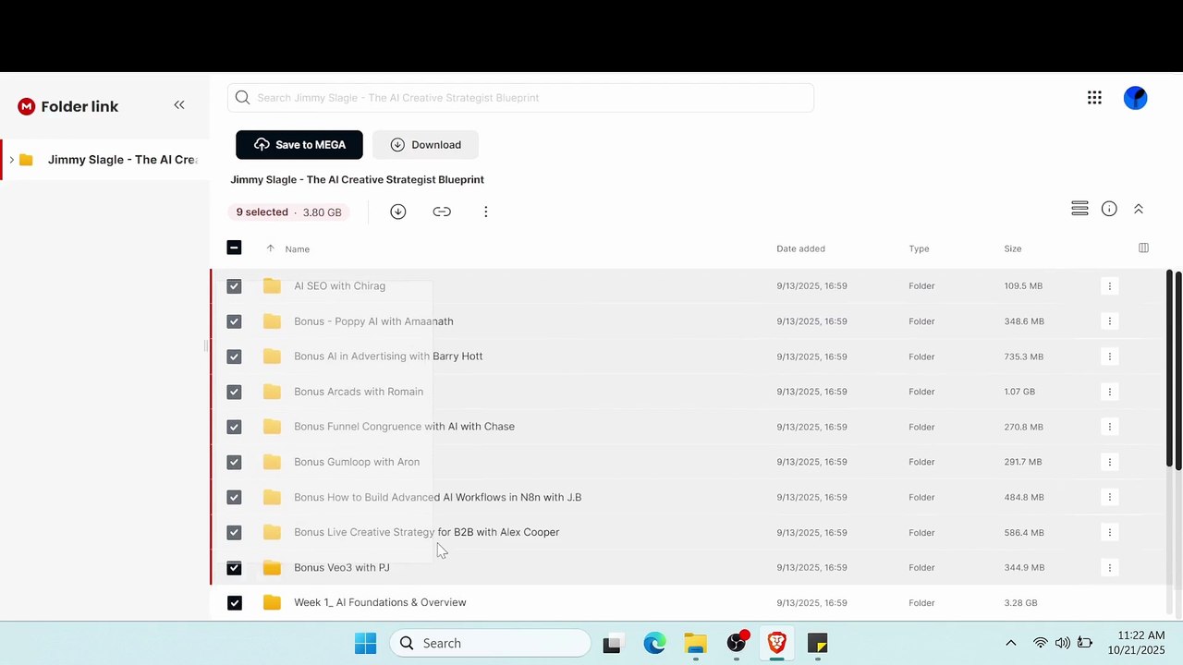Uncheck Bonus - Poppy AI with Amaanath checkbox

click(234, 321)
